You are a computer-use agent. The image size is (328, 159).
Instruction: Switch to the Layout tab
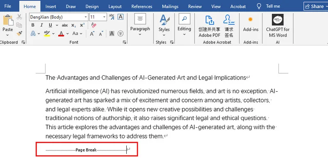pos(115,7)
